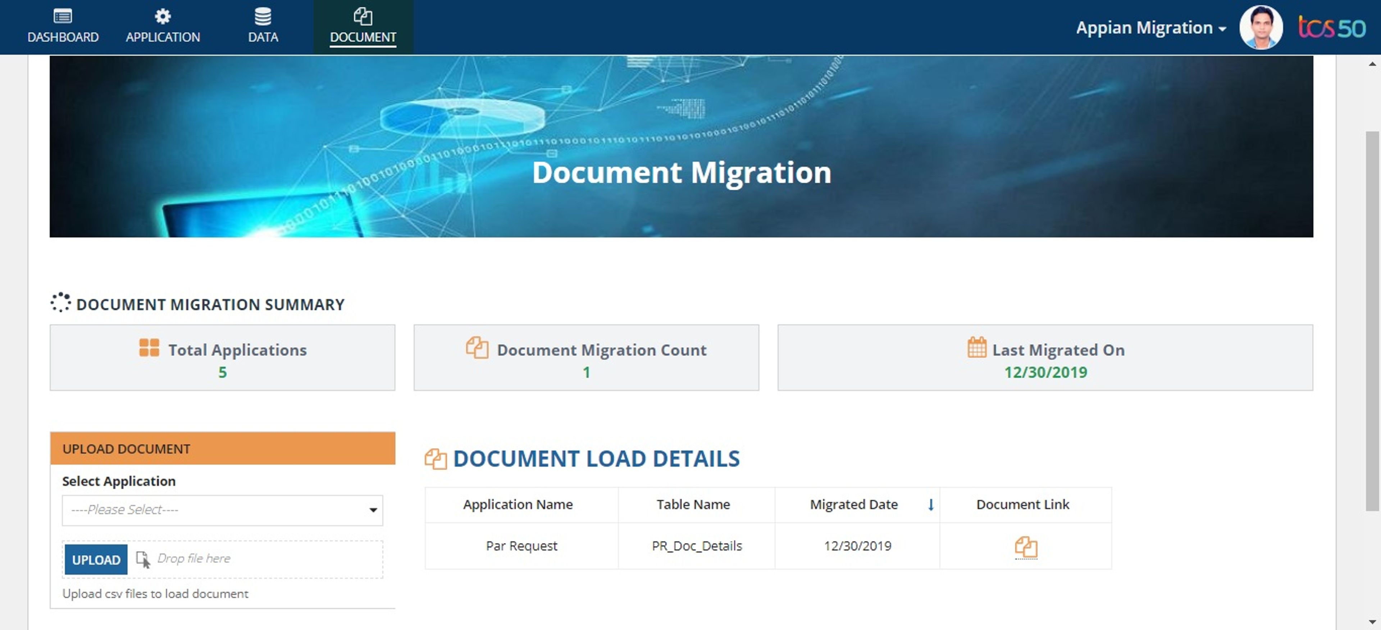The height and width of the screenshot is (630, 1381).
Task: Click the Document Migration Count value 1
Action: [587, 372]
